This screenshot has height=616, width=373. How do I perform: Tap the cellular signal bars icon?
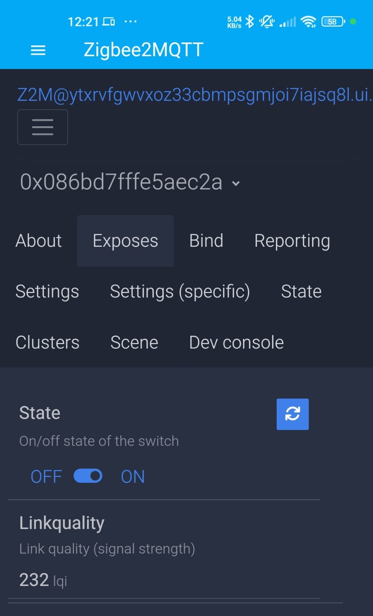pyautogui.click(x=288, y=22)
